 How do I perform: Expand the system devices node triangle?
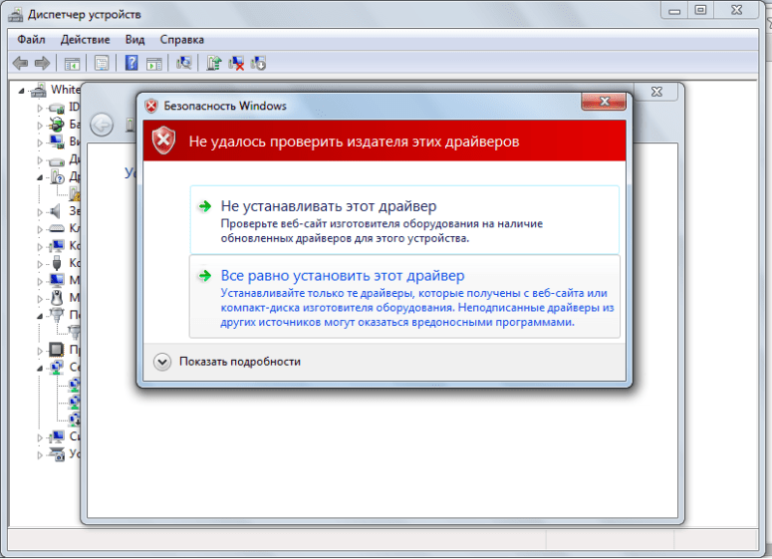pos(40,437)
